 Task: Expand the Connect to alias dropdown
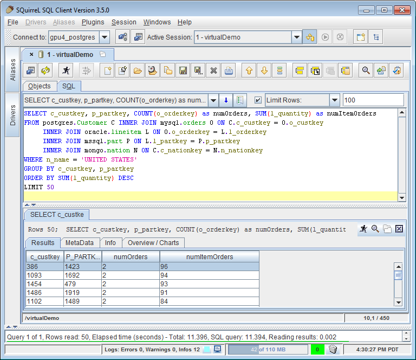(105, 37)
